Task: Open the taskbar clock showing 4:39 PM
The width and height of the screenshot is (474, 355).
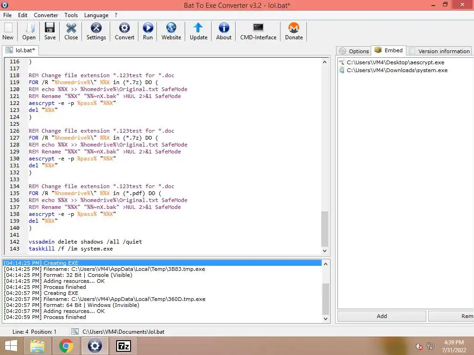Action: (454, 346)
